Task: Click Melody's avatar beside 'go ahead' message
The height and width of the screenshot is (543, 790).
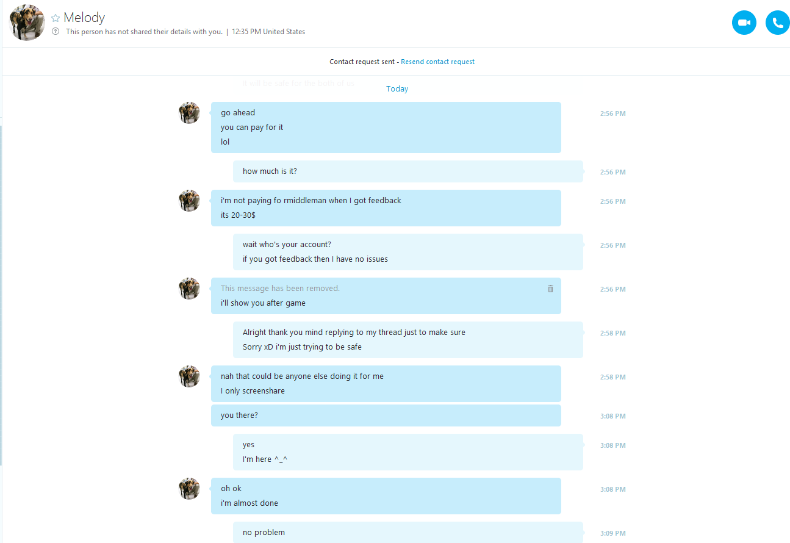Action: point(189,113)
